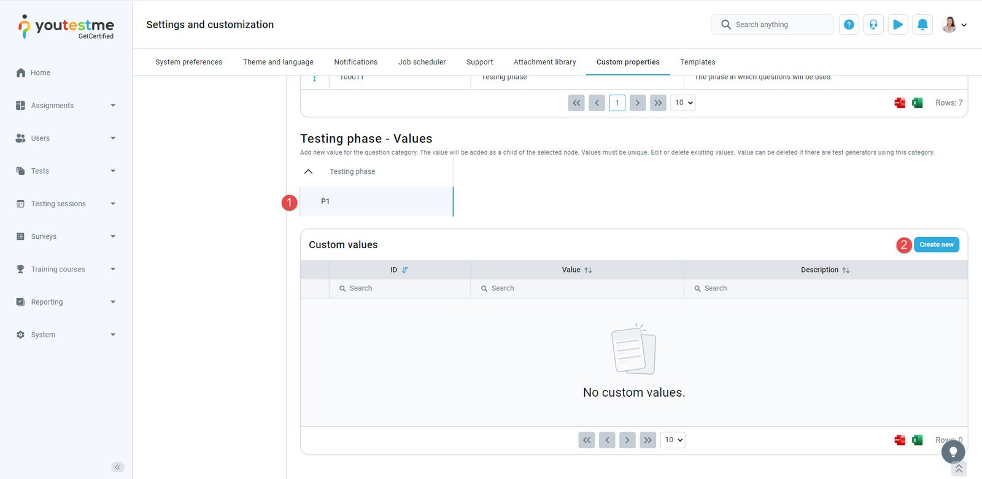Open the System preferences tab

(x=188, y=62)
